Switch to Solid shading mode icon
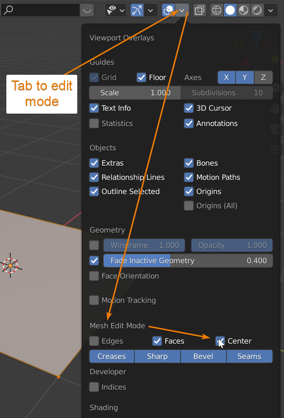This screenshot has height=418, width=284. pyautogui.click(x=230, y=10)
